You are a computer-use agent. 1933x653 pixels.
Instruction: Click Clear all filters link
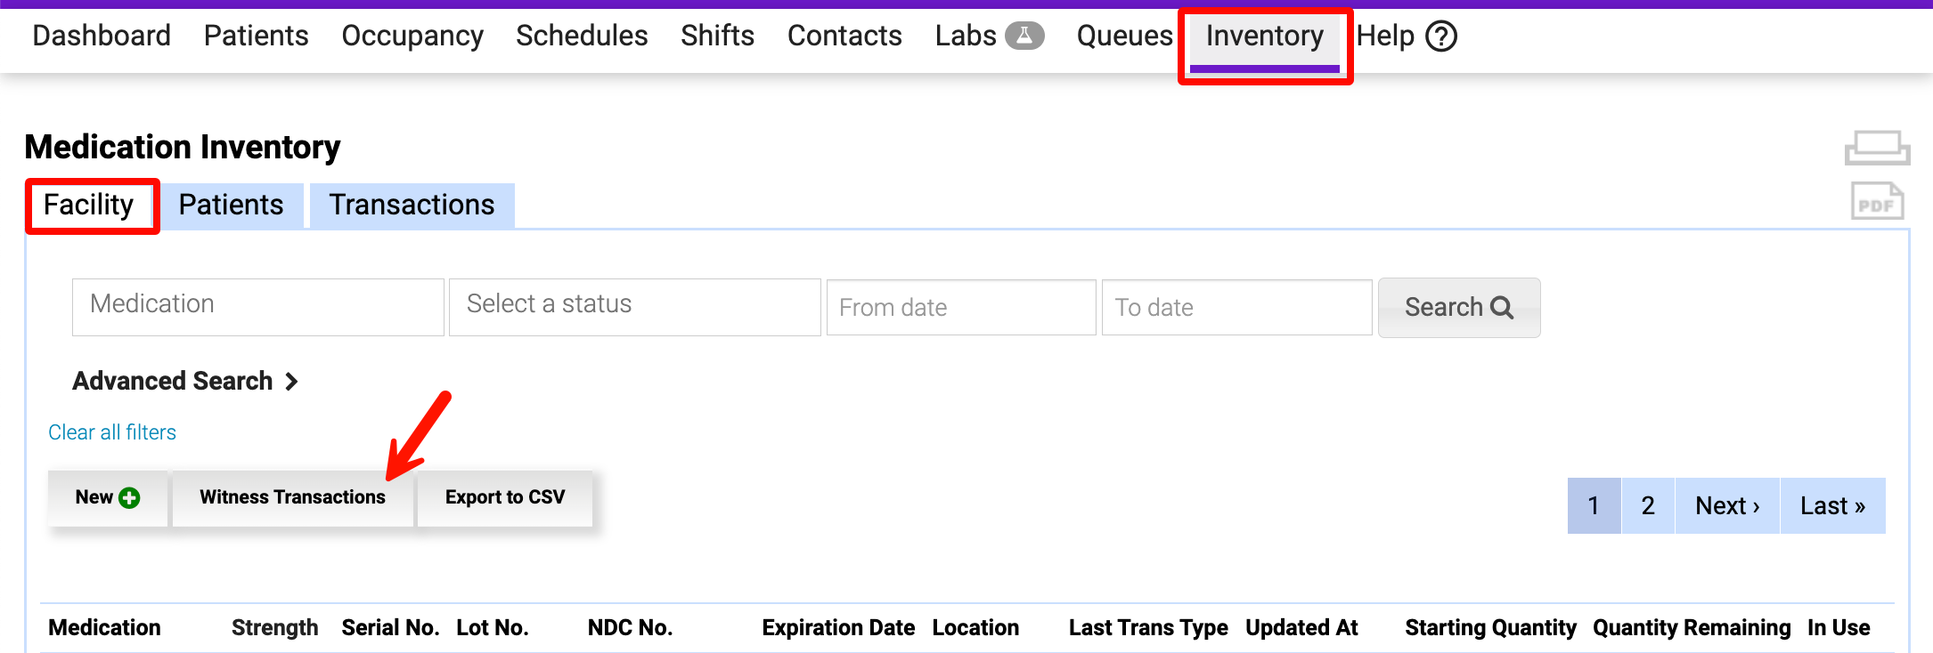(x=112, y=432)
